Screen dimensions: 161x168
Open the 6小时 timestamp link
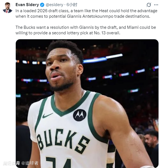(x=72, y=5)
